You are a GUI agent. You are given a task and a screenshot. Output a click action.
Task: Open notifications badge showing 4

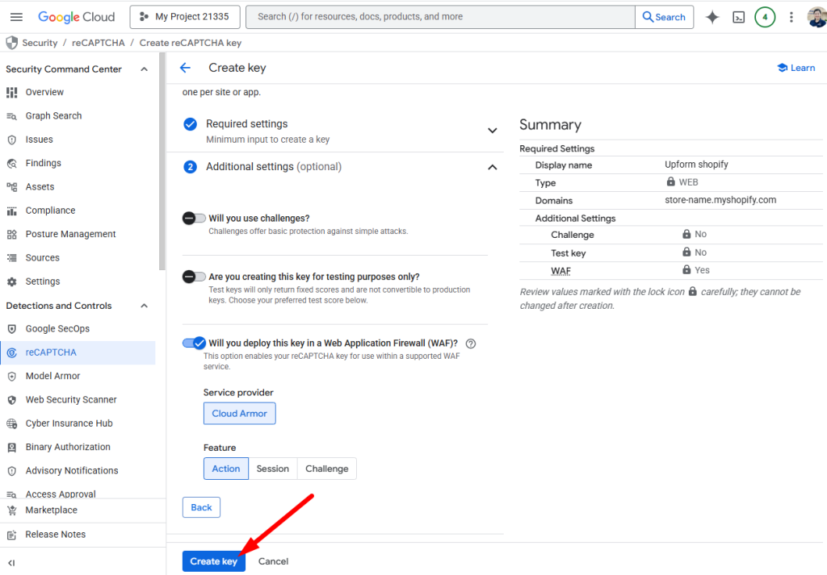pyautogui.click(x=764, y=17)
